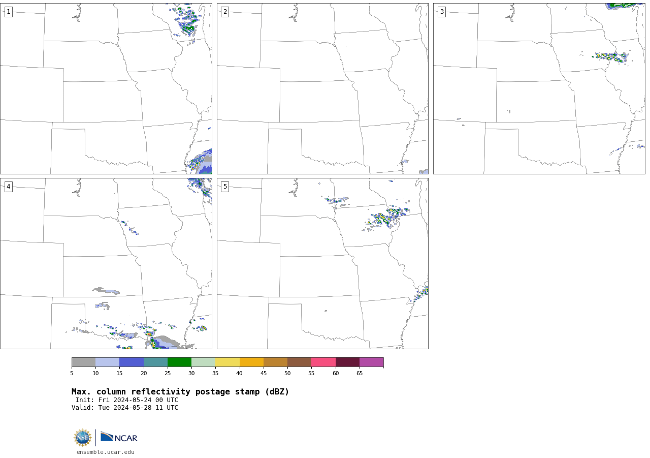Click the brown 50-55 dBZ swatch
This screenshot has width=650, height=458.
pos(300,362)
